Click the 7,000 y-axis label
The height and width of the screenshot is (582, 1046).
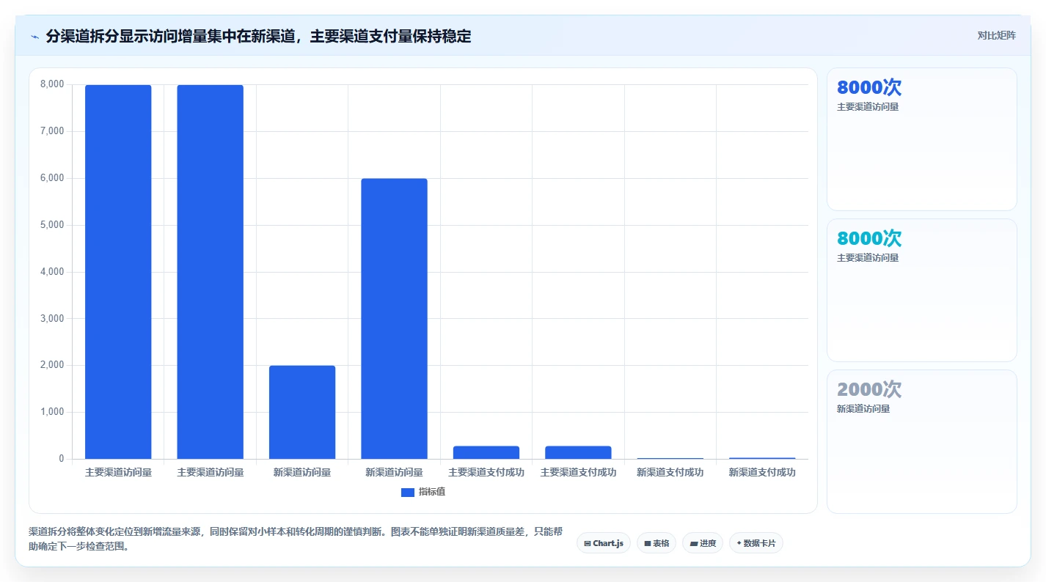point(52,131)
